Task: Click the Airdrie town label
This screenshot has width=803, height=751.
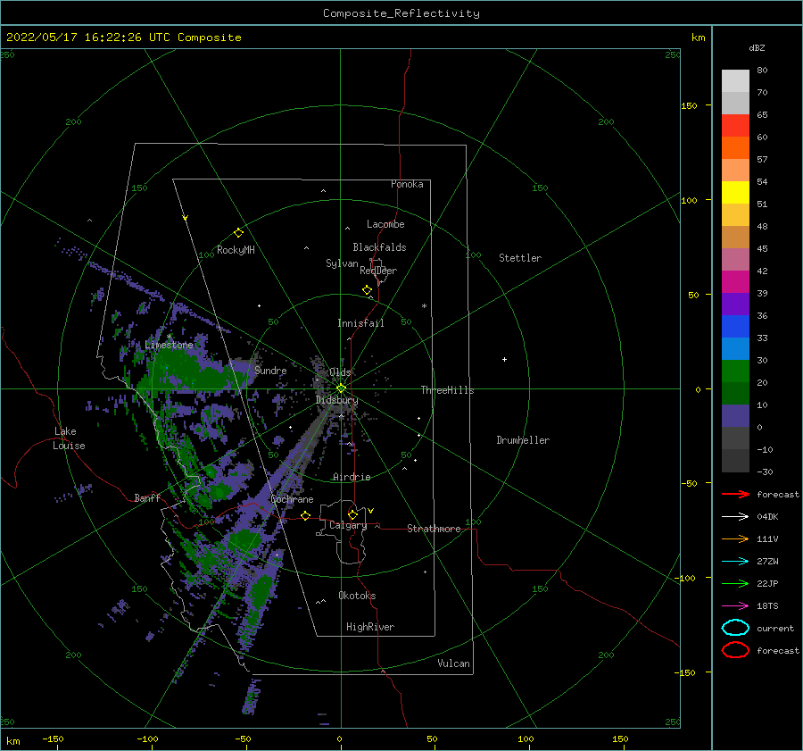Action: point(352,477)
